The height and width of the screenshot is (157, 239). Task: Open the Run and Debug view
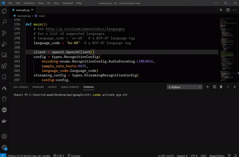tap(4, 44)
